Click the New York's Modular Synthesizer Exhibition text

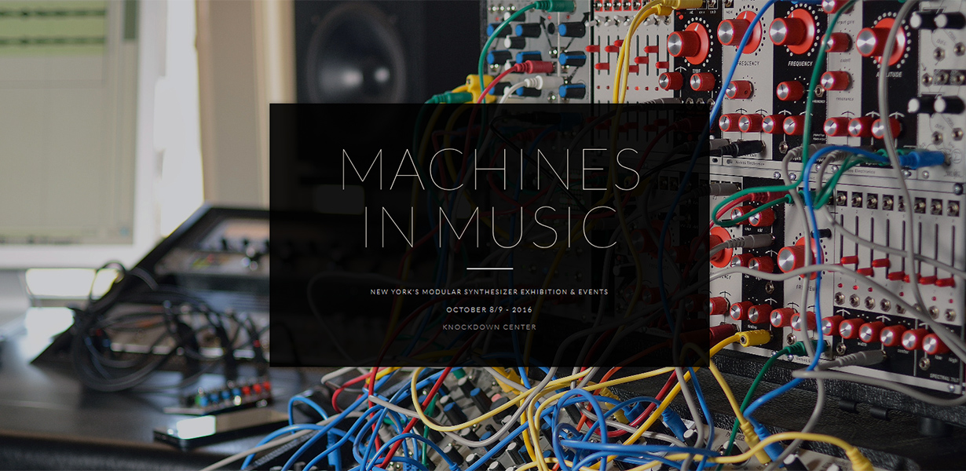488,290
